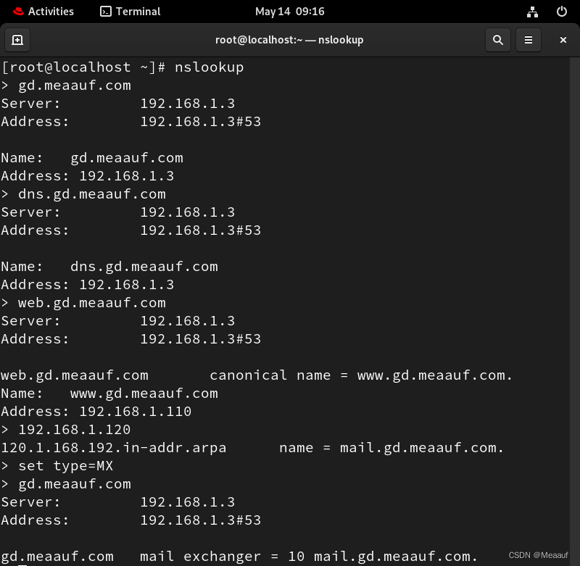Open the terminal search tool
Viewport: 580px width, 566px height.
(x=498, y=40)
